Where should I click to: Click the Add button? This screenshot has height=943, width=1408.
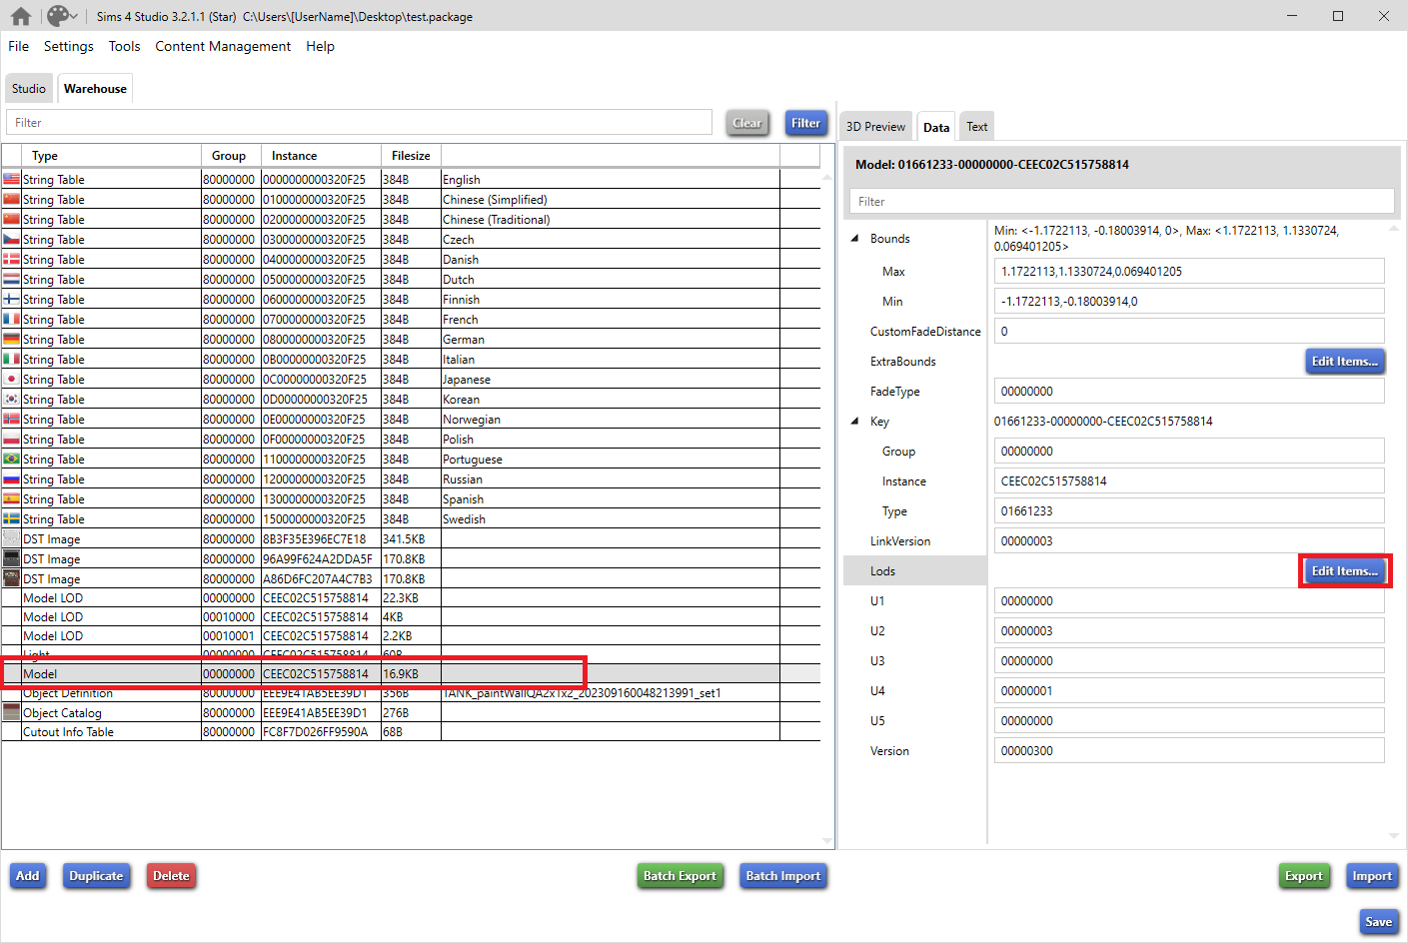click(x=28, y=876)
